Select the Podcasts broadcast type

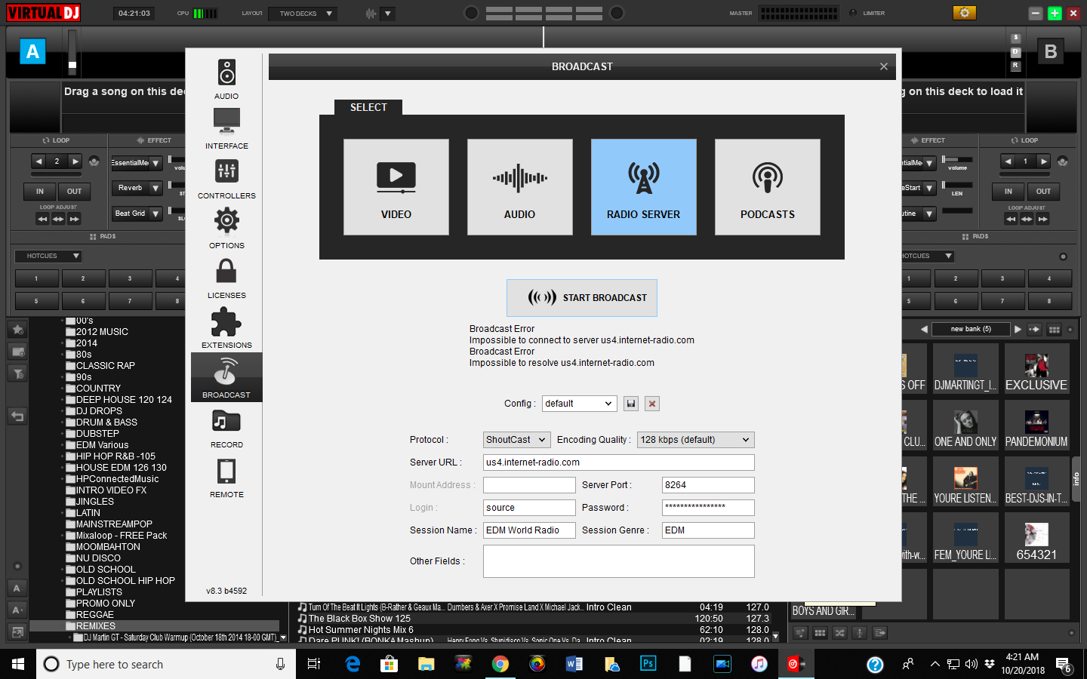[x=767, y=187]
